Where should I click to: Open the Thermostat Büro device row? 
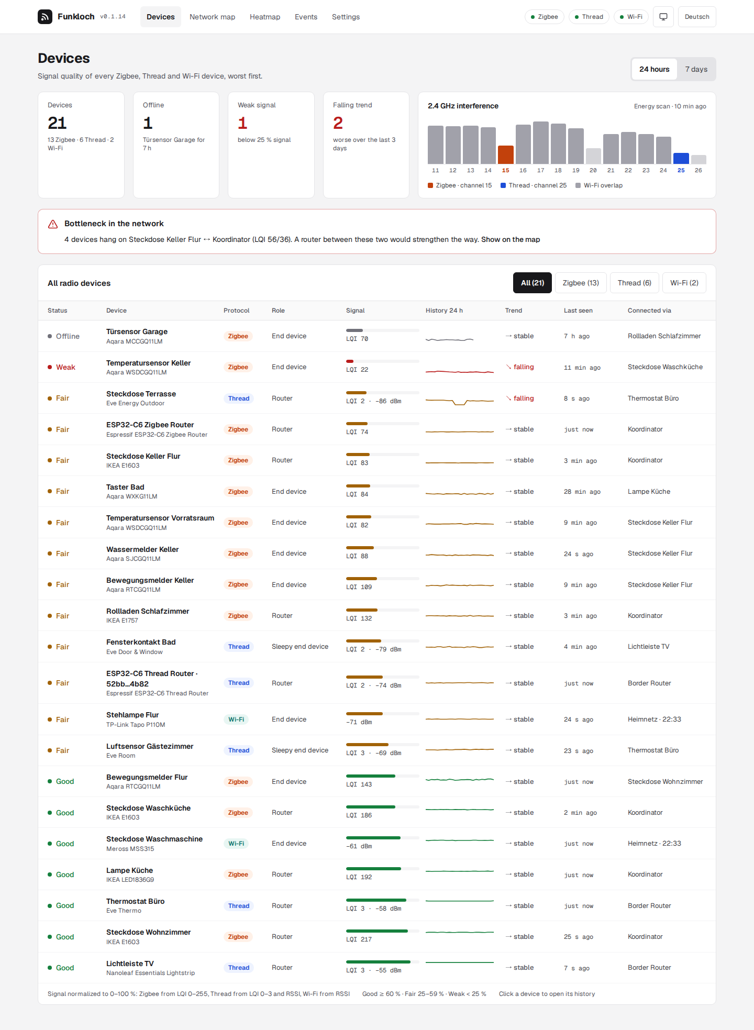(x=377, y=906)
